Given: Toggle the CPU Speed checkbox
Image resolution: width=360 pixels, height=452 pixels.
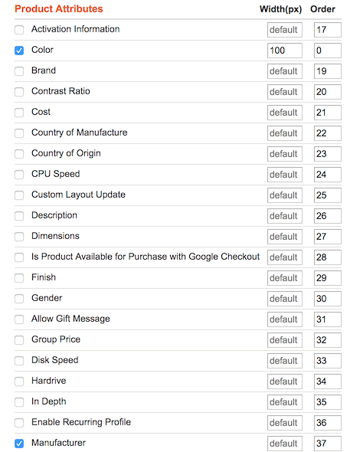Looking at the screenshot, I should [x=19, y=175].
